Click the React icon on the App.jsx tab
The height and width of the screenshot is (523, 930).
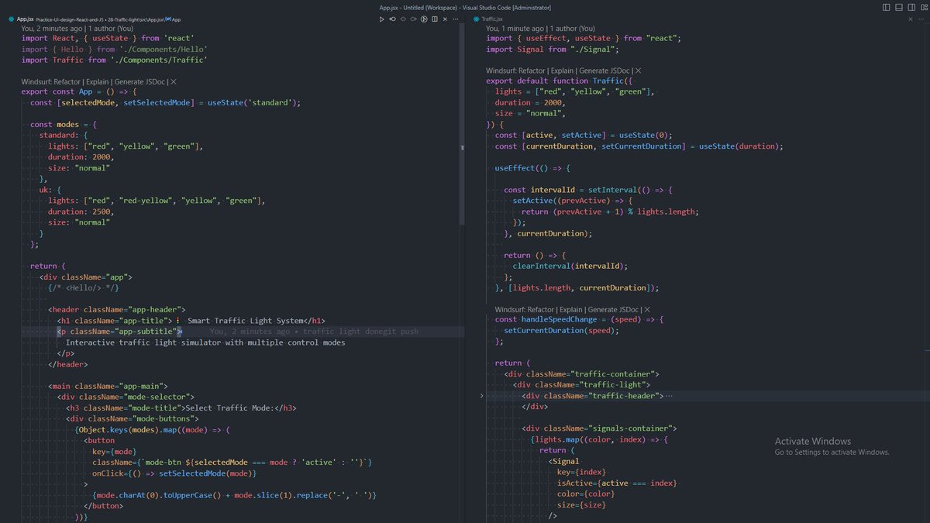(x=11, y=19)
